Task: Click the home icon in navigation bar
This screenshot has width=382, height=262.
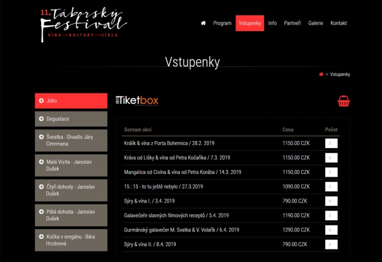Action: (x=203, y=23)
